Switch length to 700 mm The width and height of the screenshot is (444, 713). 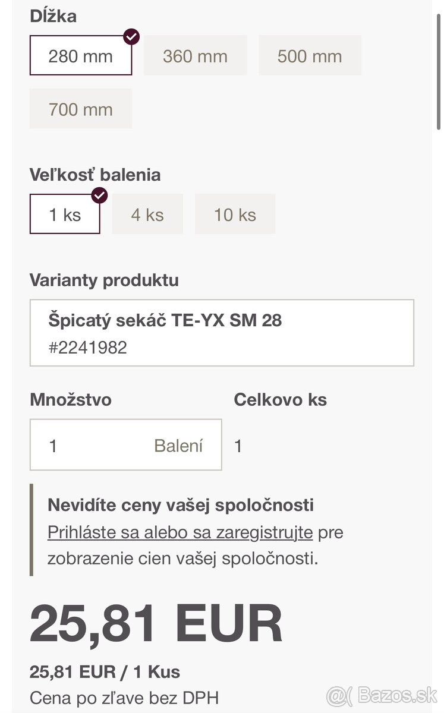tap(81, 109)
